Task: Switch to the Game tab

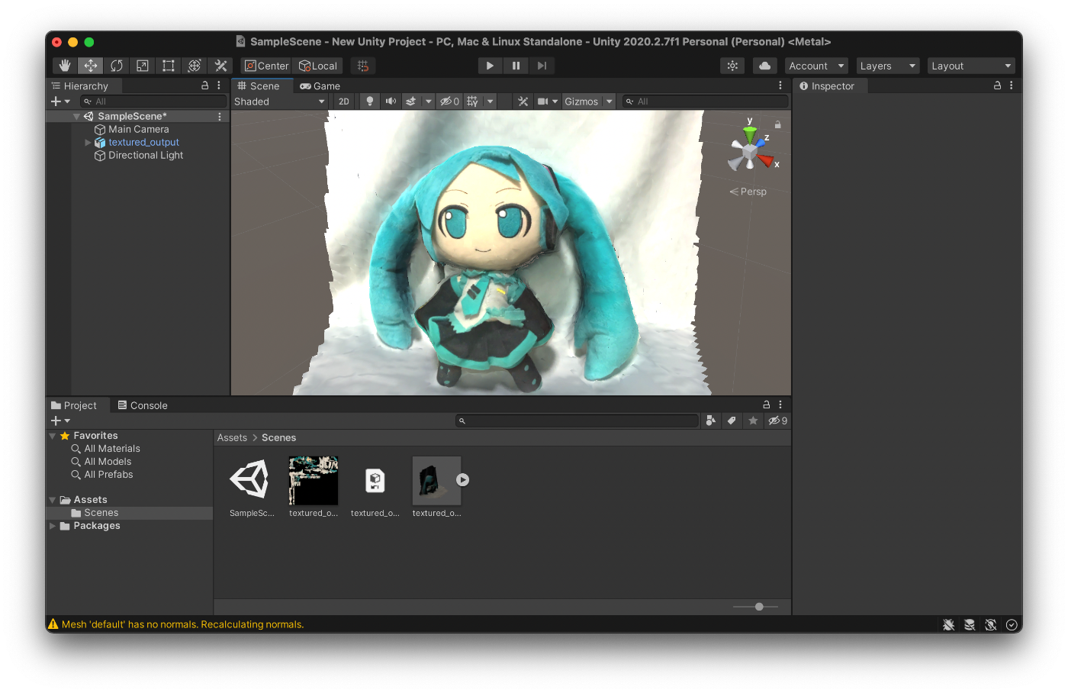Action: coord(320,86)
